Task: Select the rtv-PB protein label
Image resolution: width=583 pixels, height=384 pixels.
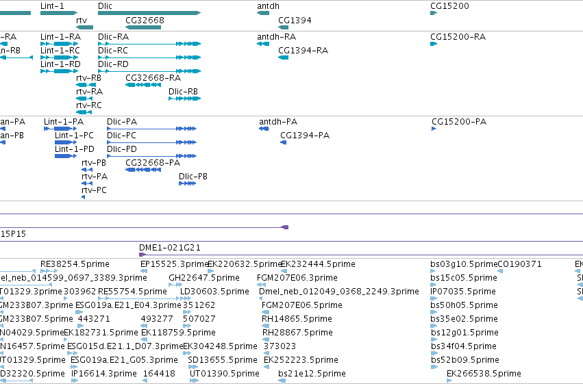Action: 94,163
